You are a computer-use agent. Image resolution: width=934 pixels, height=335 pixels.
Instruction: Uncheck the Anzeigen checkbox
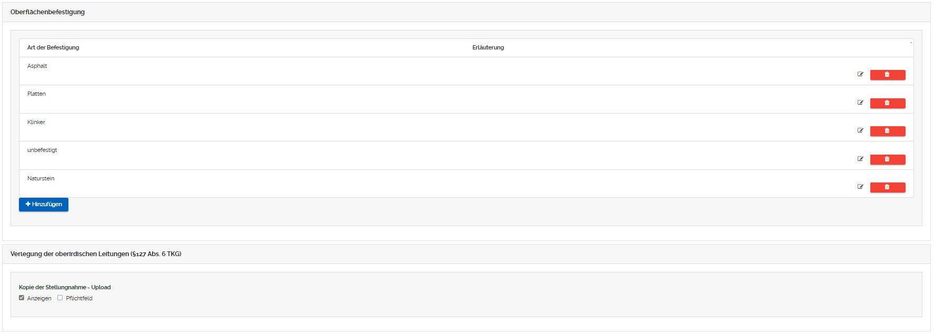tap(22, 298)
